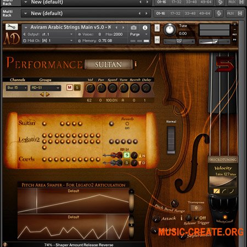The height and width of the screenshot is (247, 247).
Task: Go to previous multi with left arrow
Action: click(x=140, y=13)
